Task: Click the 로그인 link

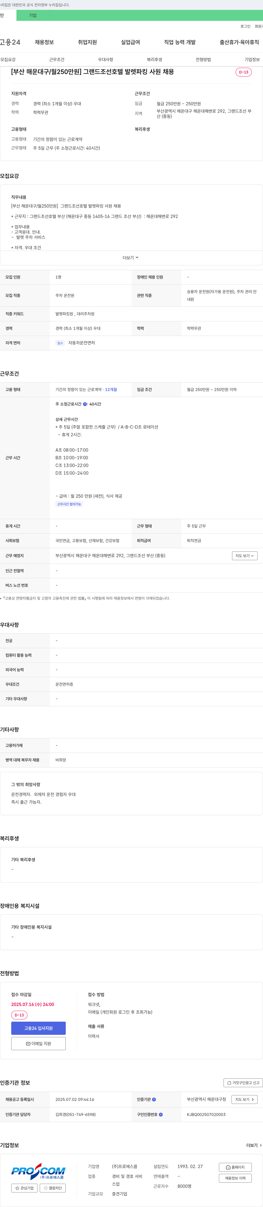Action: tap(245, 26)
